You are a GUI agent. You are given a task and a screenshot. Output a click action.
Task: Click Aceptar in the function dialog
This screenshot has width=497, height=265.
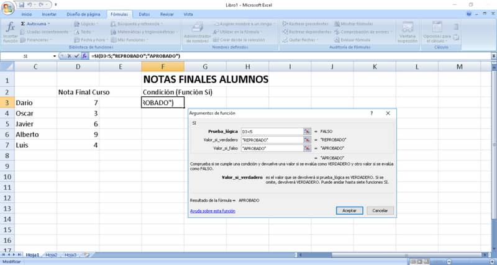click(x=349, y=210)
